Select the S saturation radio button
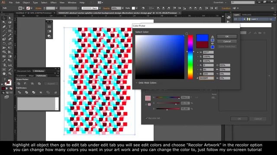 tap(198, 56)
